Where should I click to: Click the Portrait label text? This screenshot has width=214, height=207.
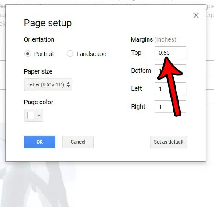pos(44,54)
